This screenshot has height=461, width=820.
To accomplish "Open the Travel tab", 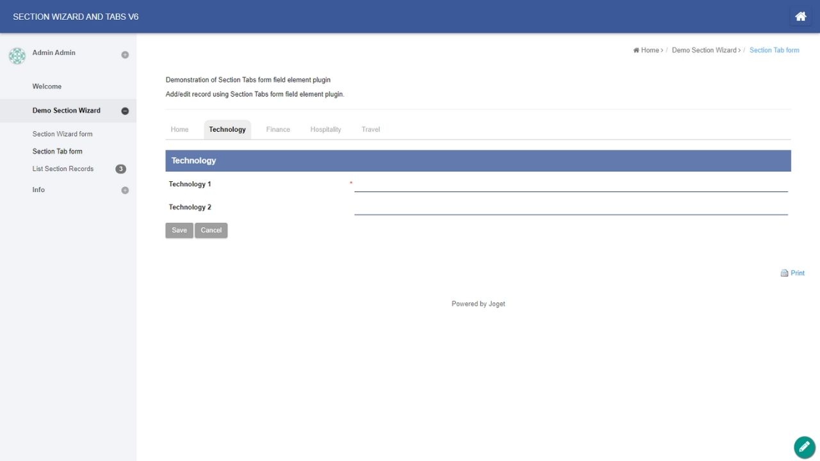I will click(x=370, y=129).
